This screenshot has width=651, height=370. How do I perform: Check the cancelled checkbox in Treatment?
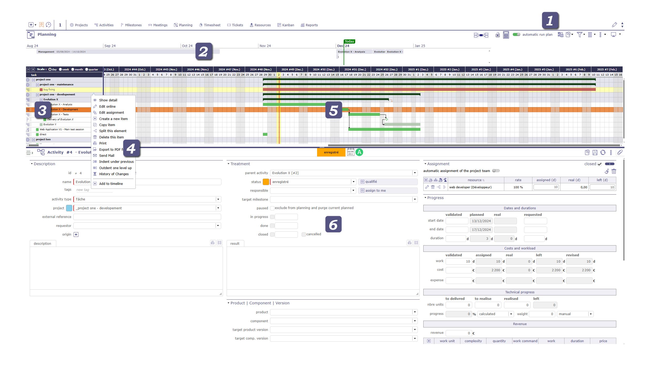click(304, 234)
